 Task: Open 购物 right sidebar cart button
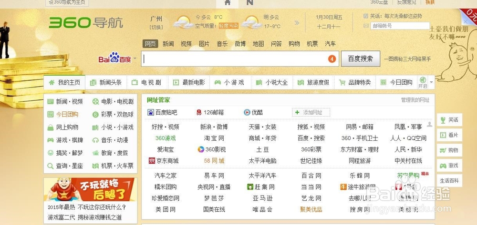450,150
